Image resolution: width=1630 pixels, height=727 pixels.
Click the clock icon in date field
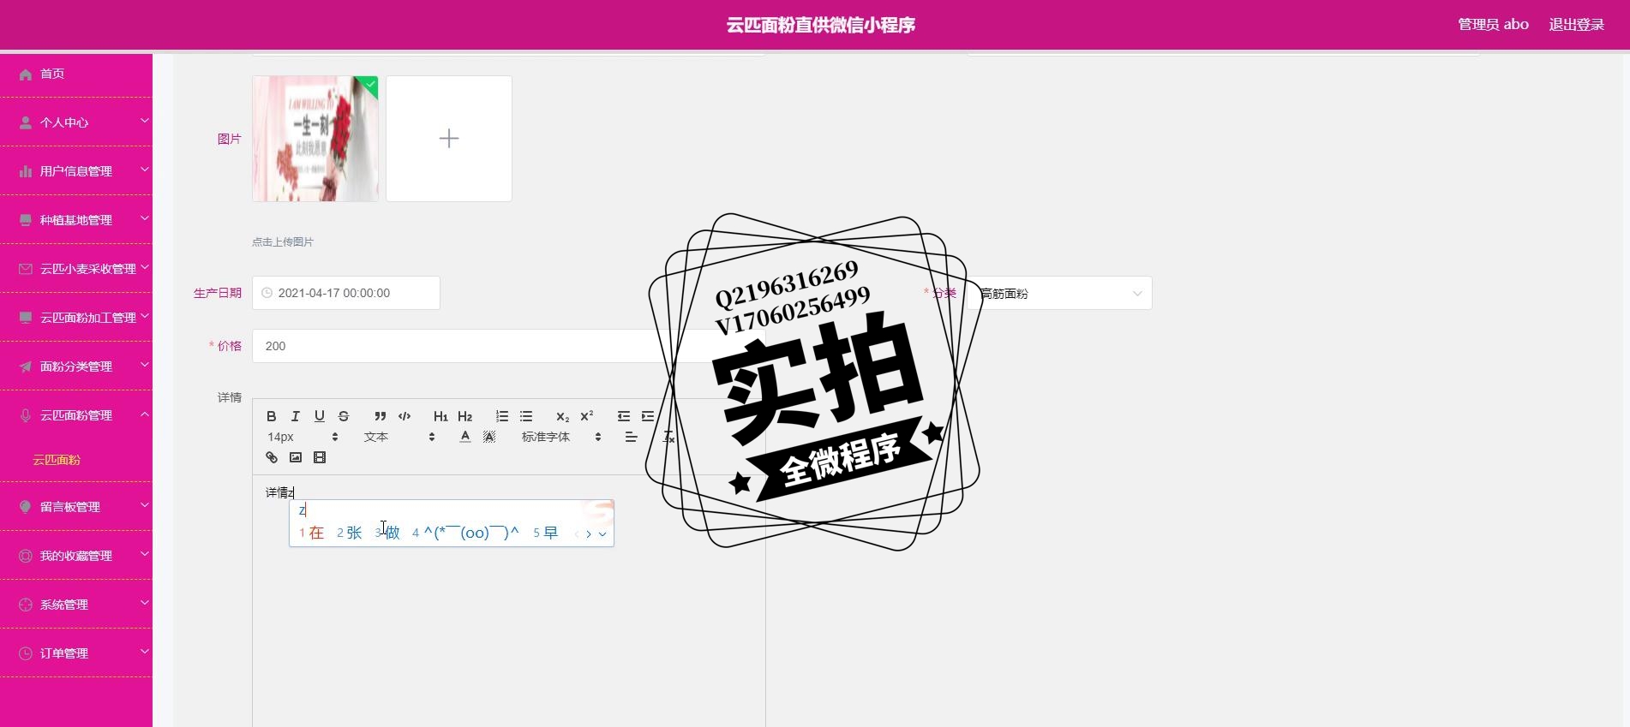(x=267, y=293)
